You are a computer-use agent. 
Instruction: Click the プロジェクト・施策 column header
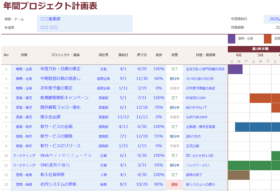[65, 55]
